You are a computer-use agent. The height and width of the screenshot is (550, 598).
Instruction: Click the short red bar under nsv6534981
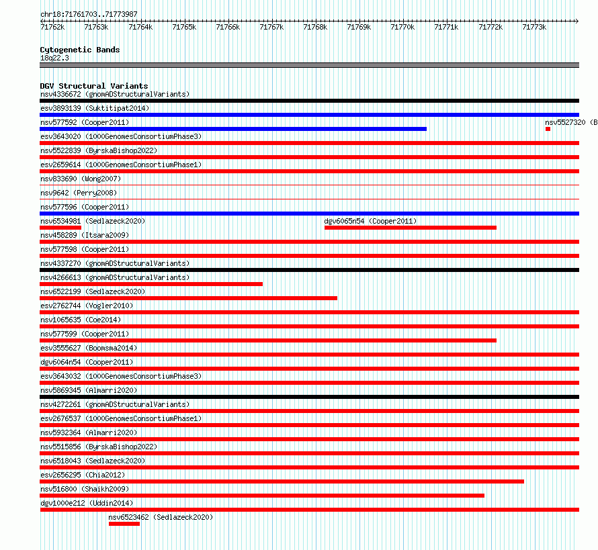[x=60, y=228]
